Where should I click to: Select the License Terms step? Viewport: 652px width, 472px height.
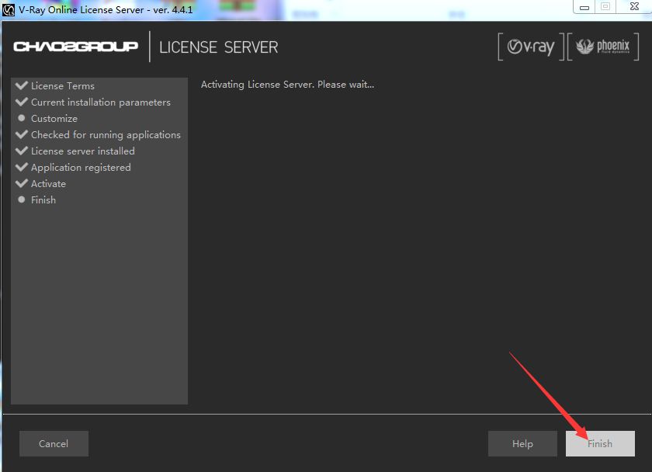click(x=63, y=85)
